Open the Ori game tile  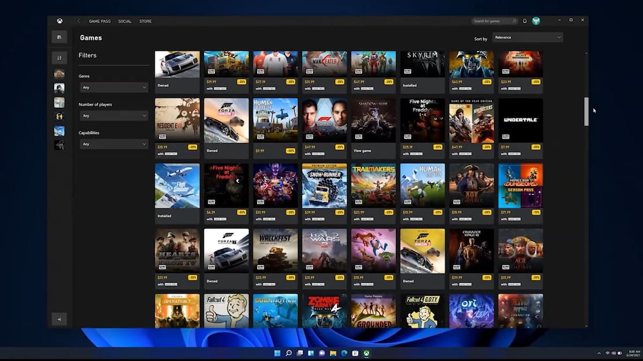coord(472,311)
